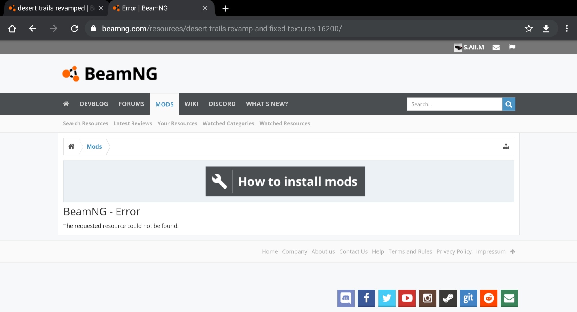This screenshot has width=577, height=312.
Task: Open a new browser tab
Action: click(x=226, y=8)
